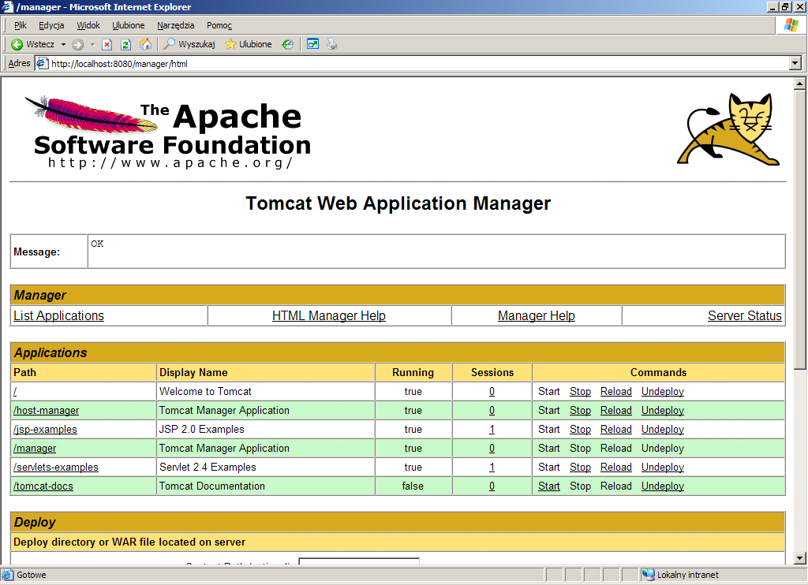808x585 pixels.
Task: Reload the /servlets-examples application
Action: [x=615, y=467]
